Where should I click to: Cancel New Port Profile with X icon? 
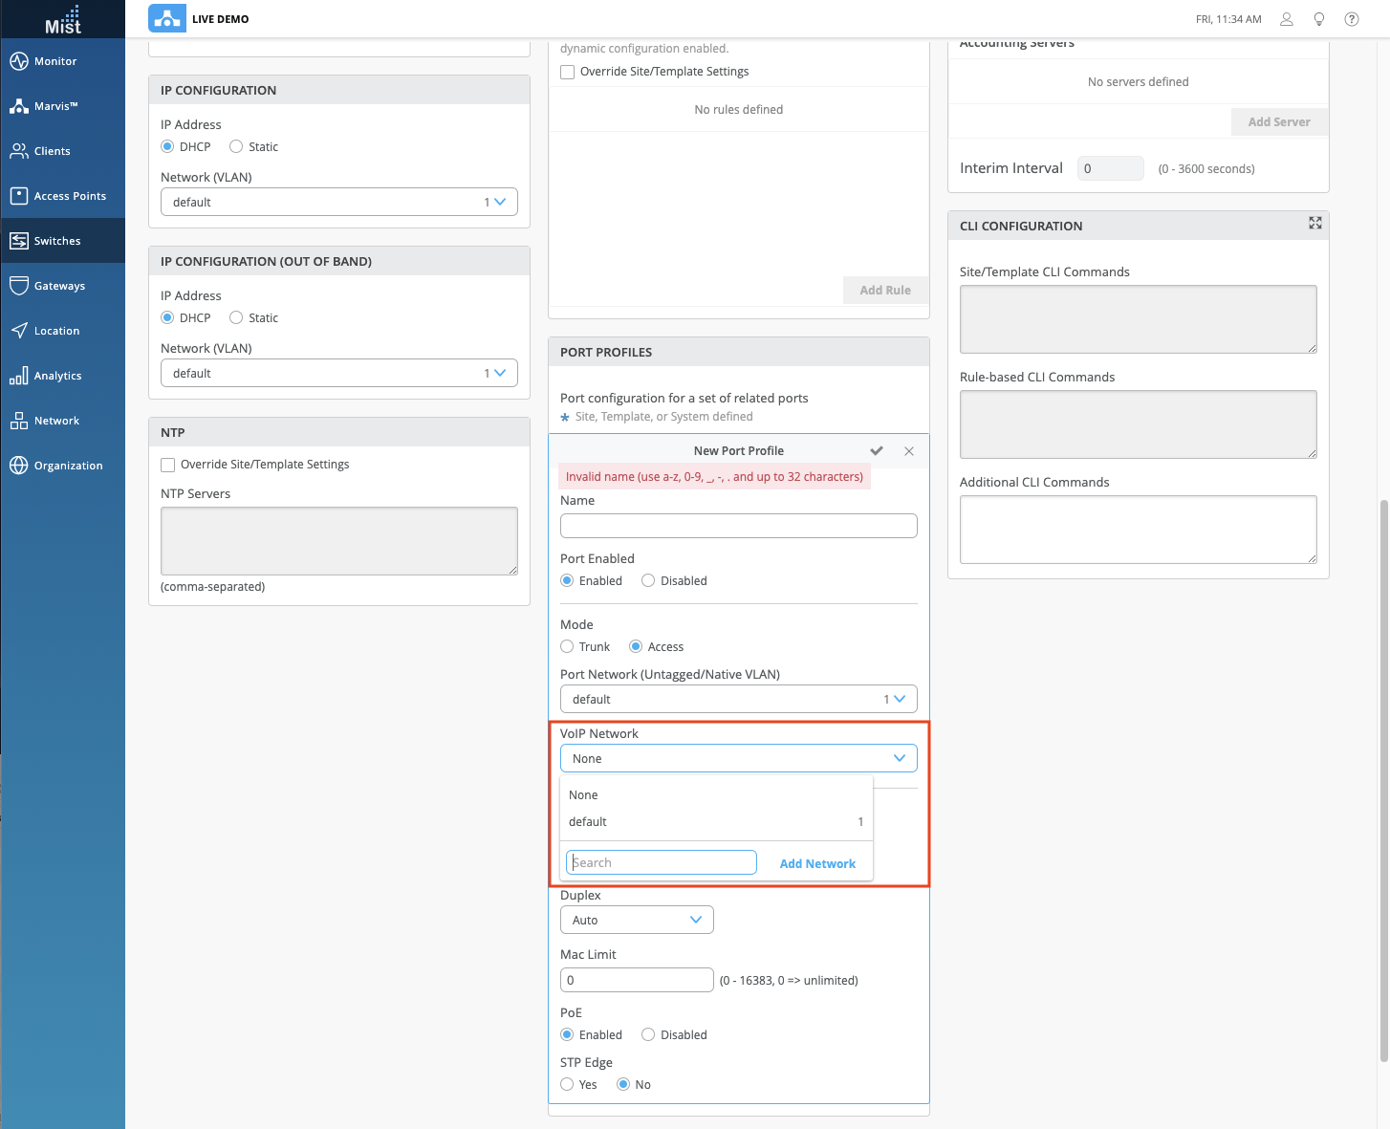click(909, 451)
